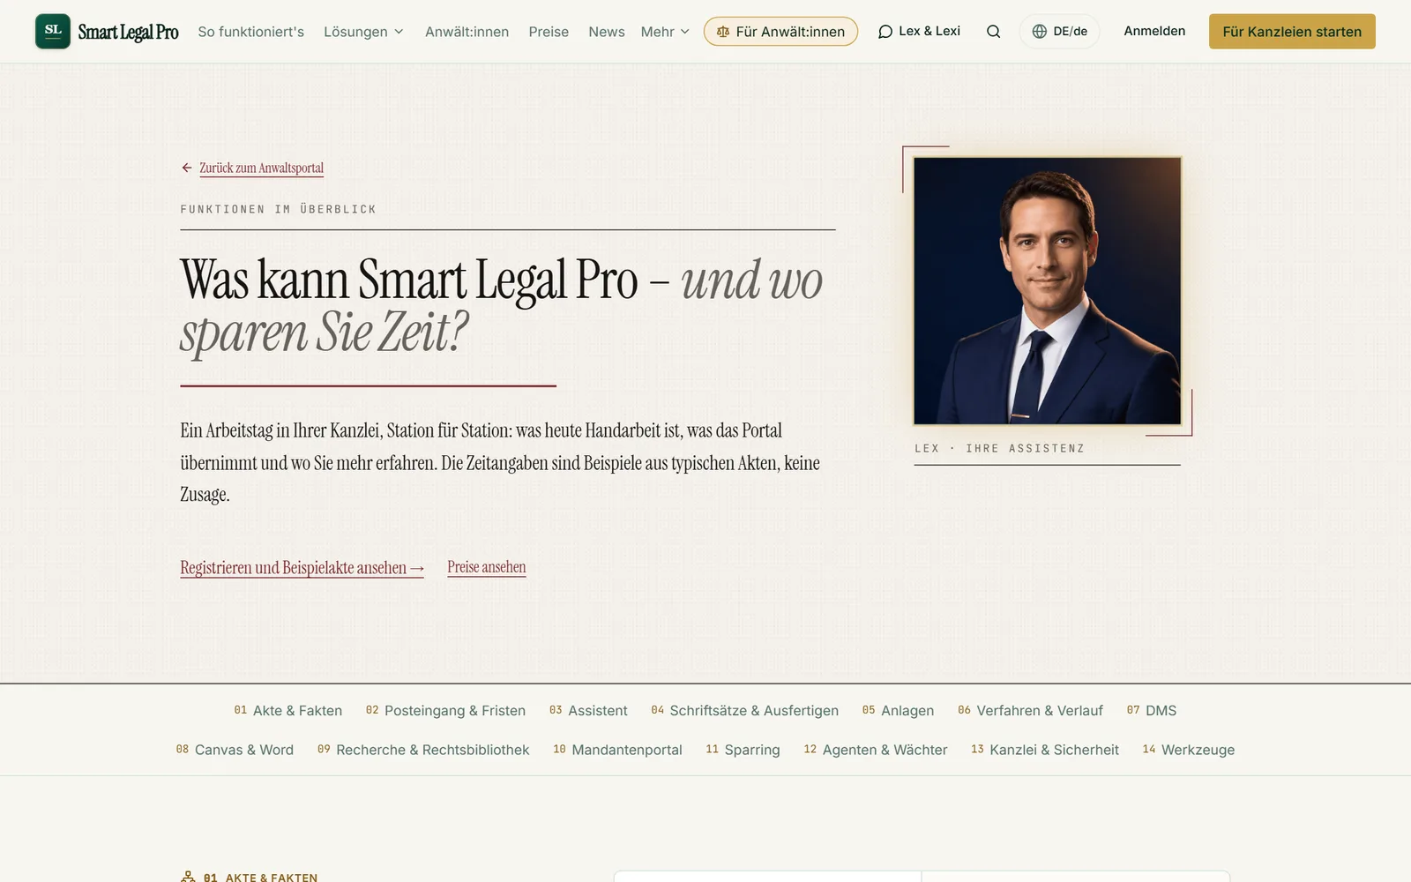Image resolution: width=1411 pixels, height=882 pixels.
Task: Jump to 04 Schriftsätze & Ausfertigen
Action: [744, 710]
